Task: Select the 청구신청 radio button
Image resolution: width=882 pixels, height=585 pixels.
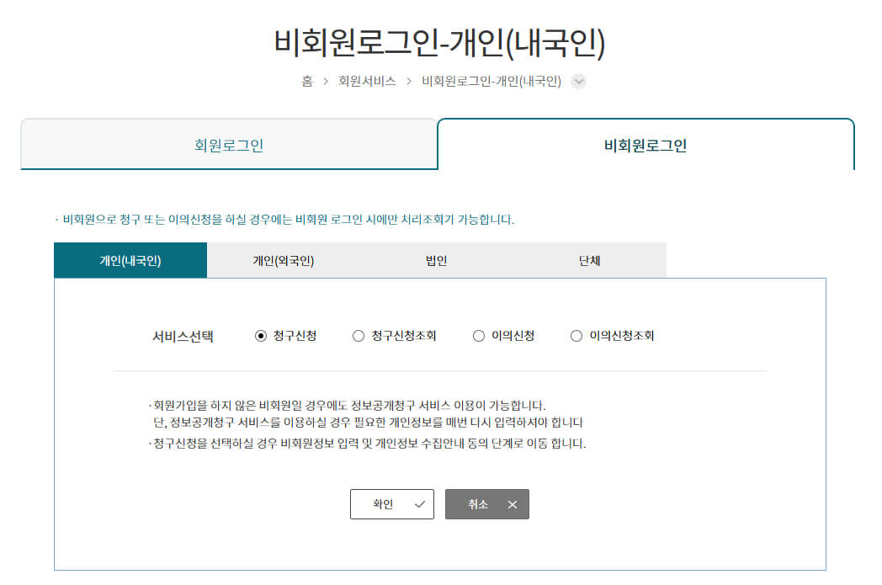Action: tap(261, 335)
